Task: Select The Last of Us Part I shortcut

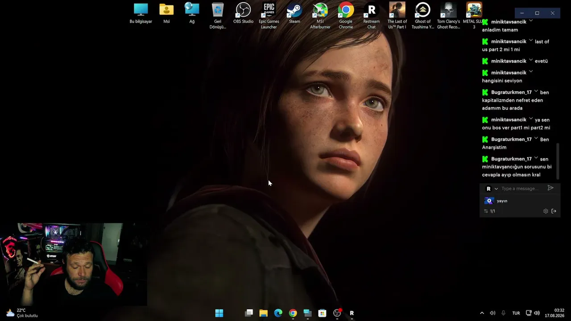Action: tap(397, 16)
